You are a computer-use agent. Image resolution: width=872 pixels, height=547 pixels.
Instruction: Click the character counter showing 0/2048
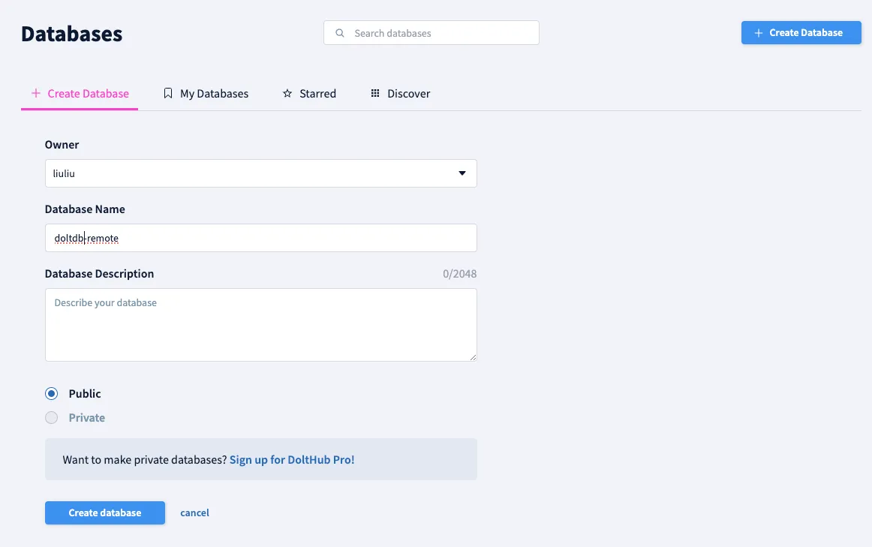[460, 273]
